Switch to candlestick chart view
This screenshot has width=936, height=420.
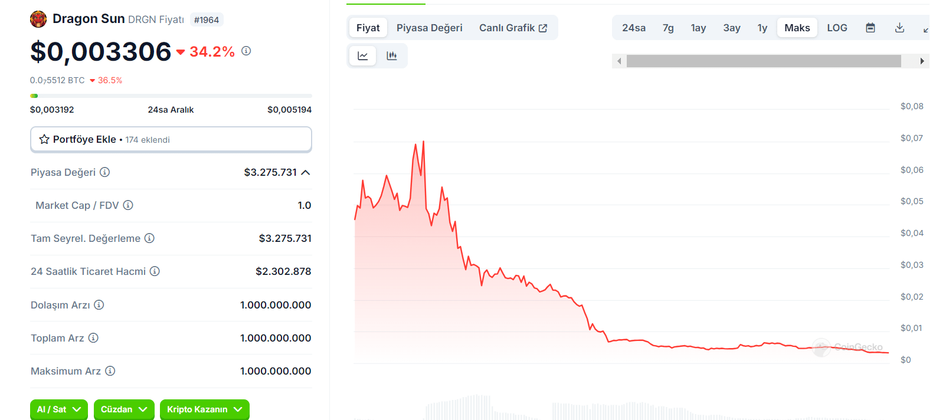[391, 56]
